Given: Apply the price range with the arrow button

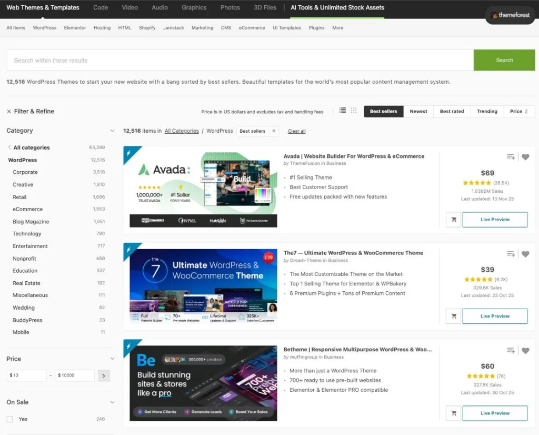Looking at the screenshot, I should pyautogui.click(x=103, y=375).
